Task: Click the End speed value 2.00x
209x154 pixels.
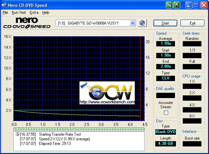Action: pos(165,66)
